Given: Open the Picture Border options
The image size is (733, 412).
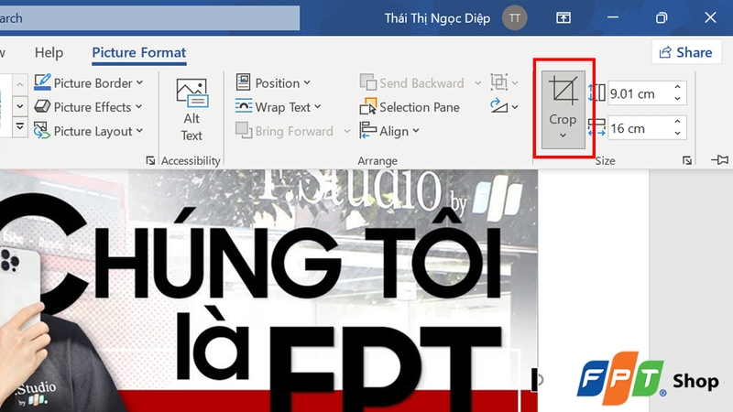Looking at the screenshot, I should pos(88,82).
